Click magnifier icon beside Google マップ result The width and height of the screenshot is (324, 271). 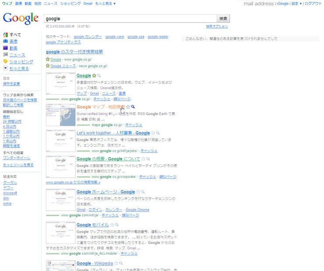[133, 107]
